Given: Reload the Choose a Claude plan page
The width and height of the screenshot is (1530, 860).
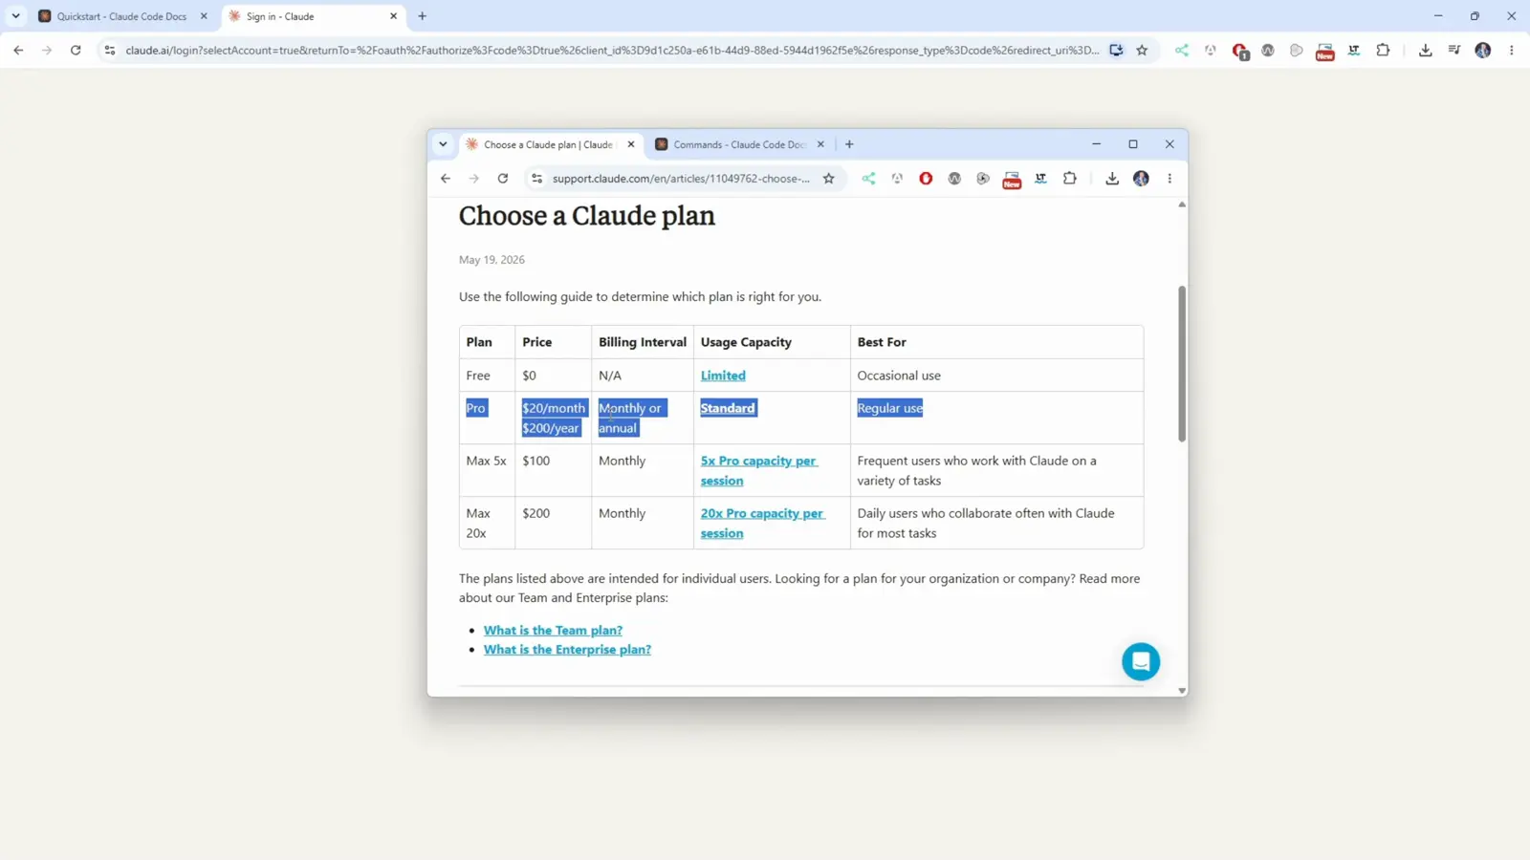Looking at the screenshot, I should click(x=503, y=179).
